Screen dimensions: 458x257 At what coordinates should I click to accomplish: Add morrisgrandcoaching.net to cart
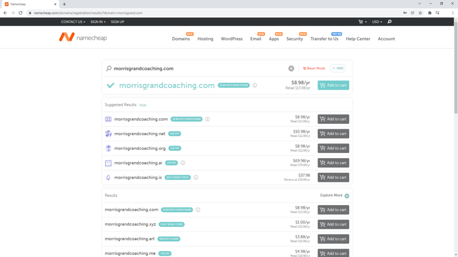[x=333, y=134]
